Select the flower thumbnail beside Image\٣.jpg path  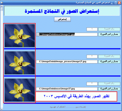(x=20, y=90)
